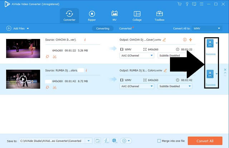The height and width of the screenshot is (148, 229).
Task: Switch to the Ripper tab
Action: [92, 16]
